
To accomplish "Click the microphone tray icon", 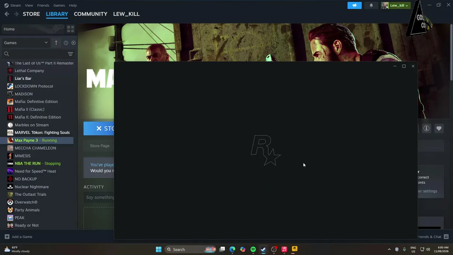I will pos(404,249).
